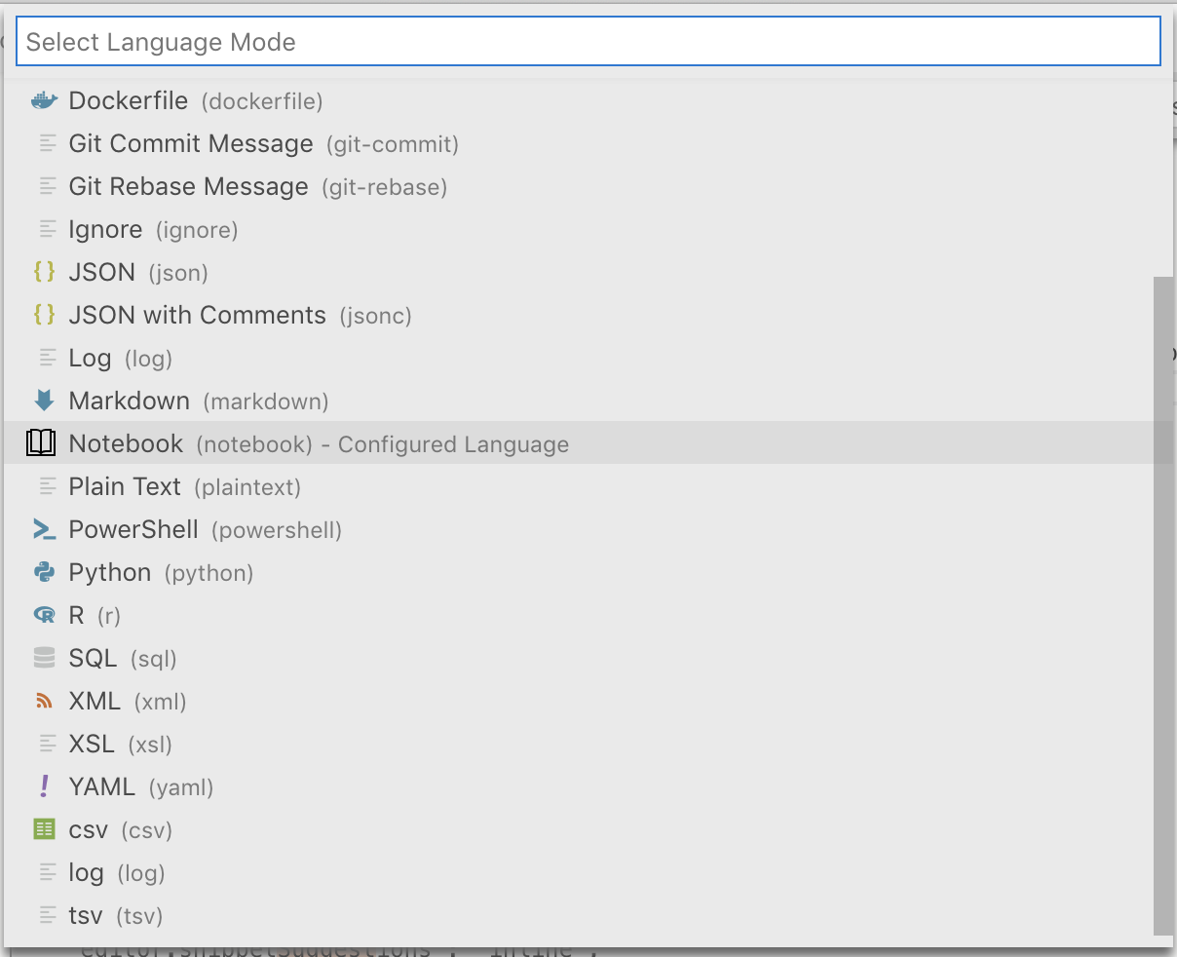The image size is (1177, 957).
Task: Click the XML feed icon
Action: coord(44,700)
